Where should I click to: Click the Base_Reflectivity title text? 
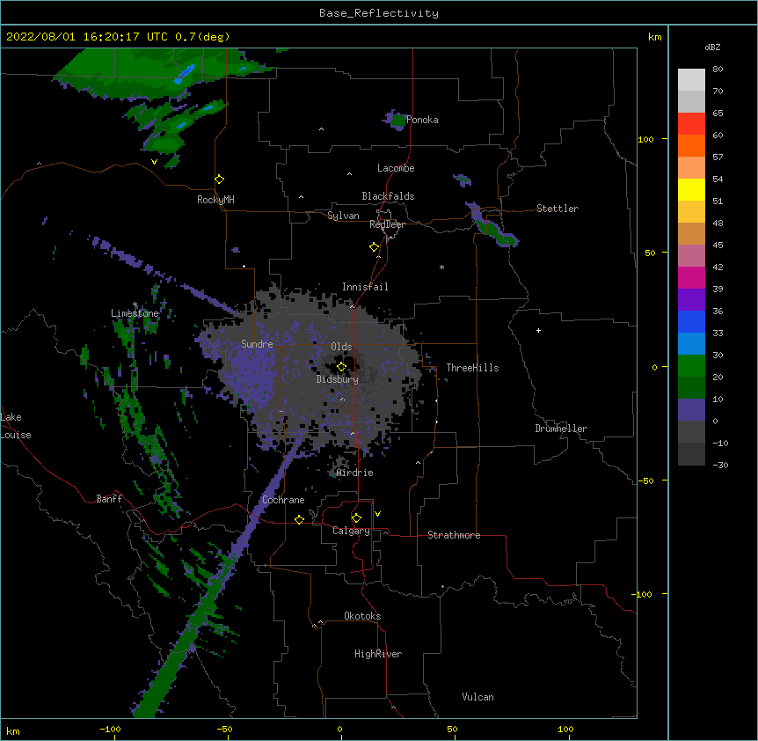379,13
